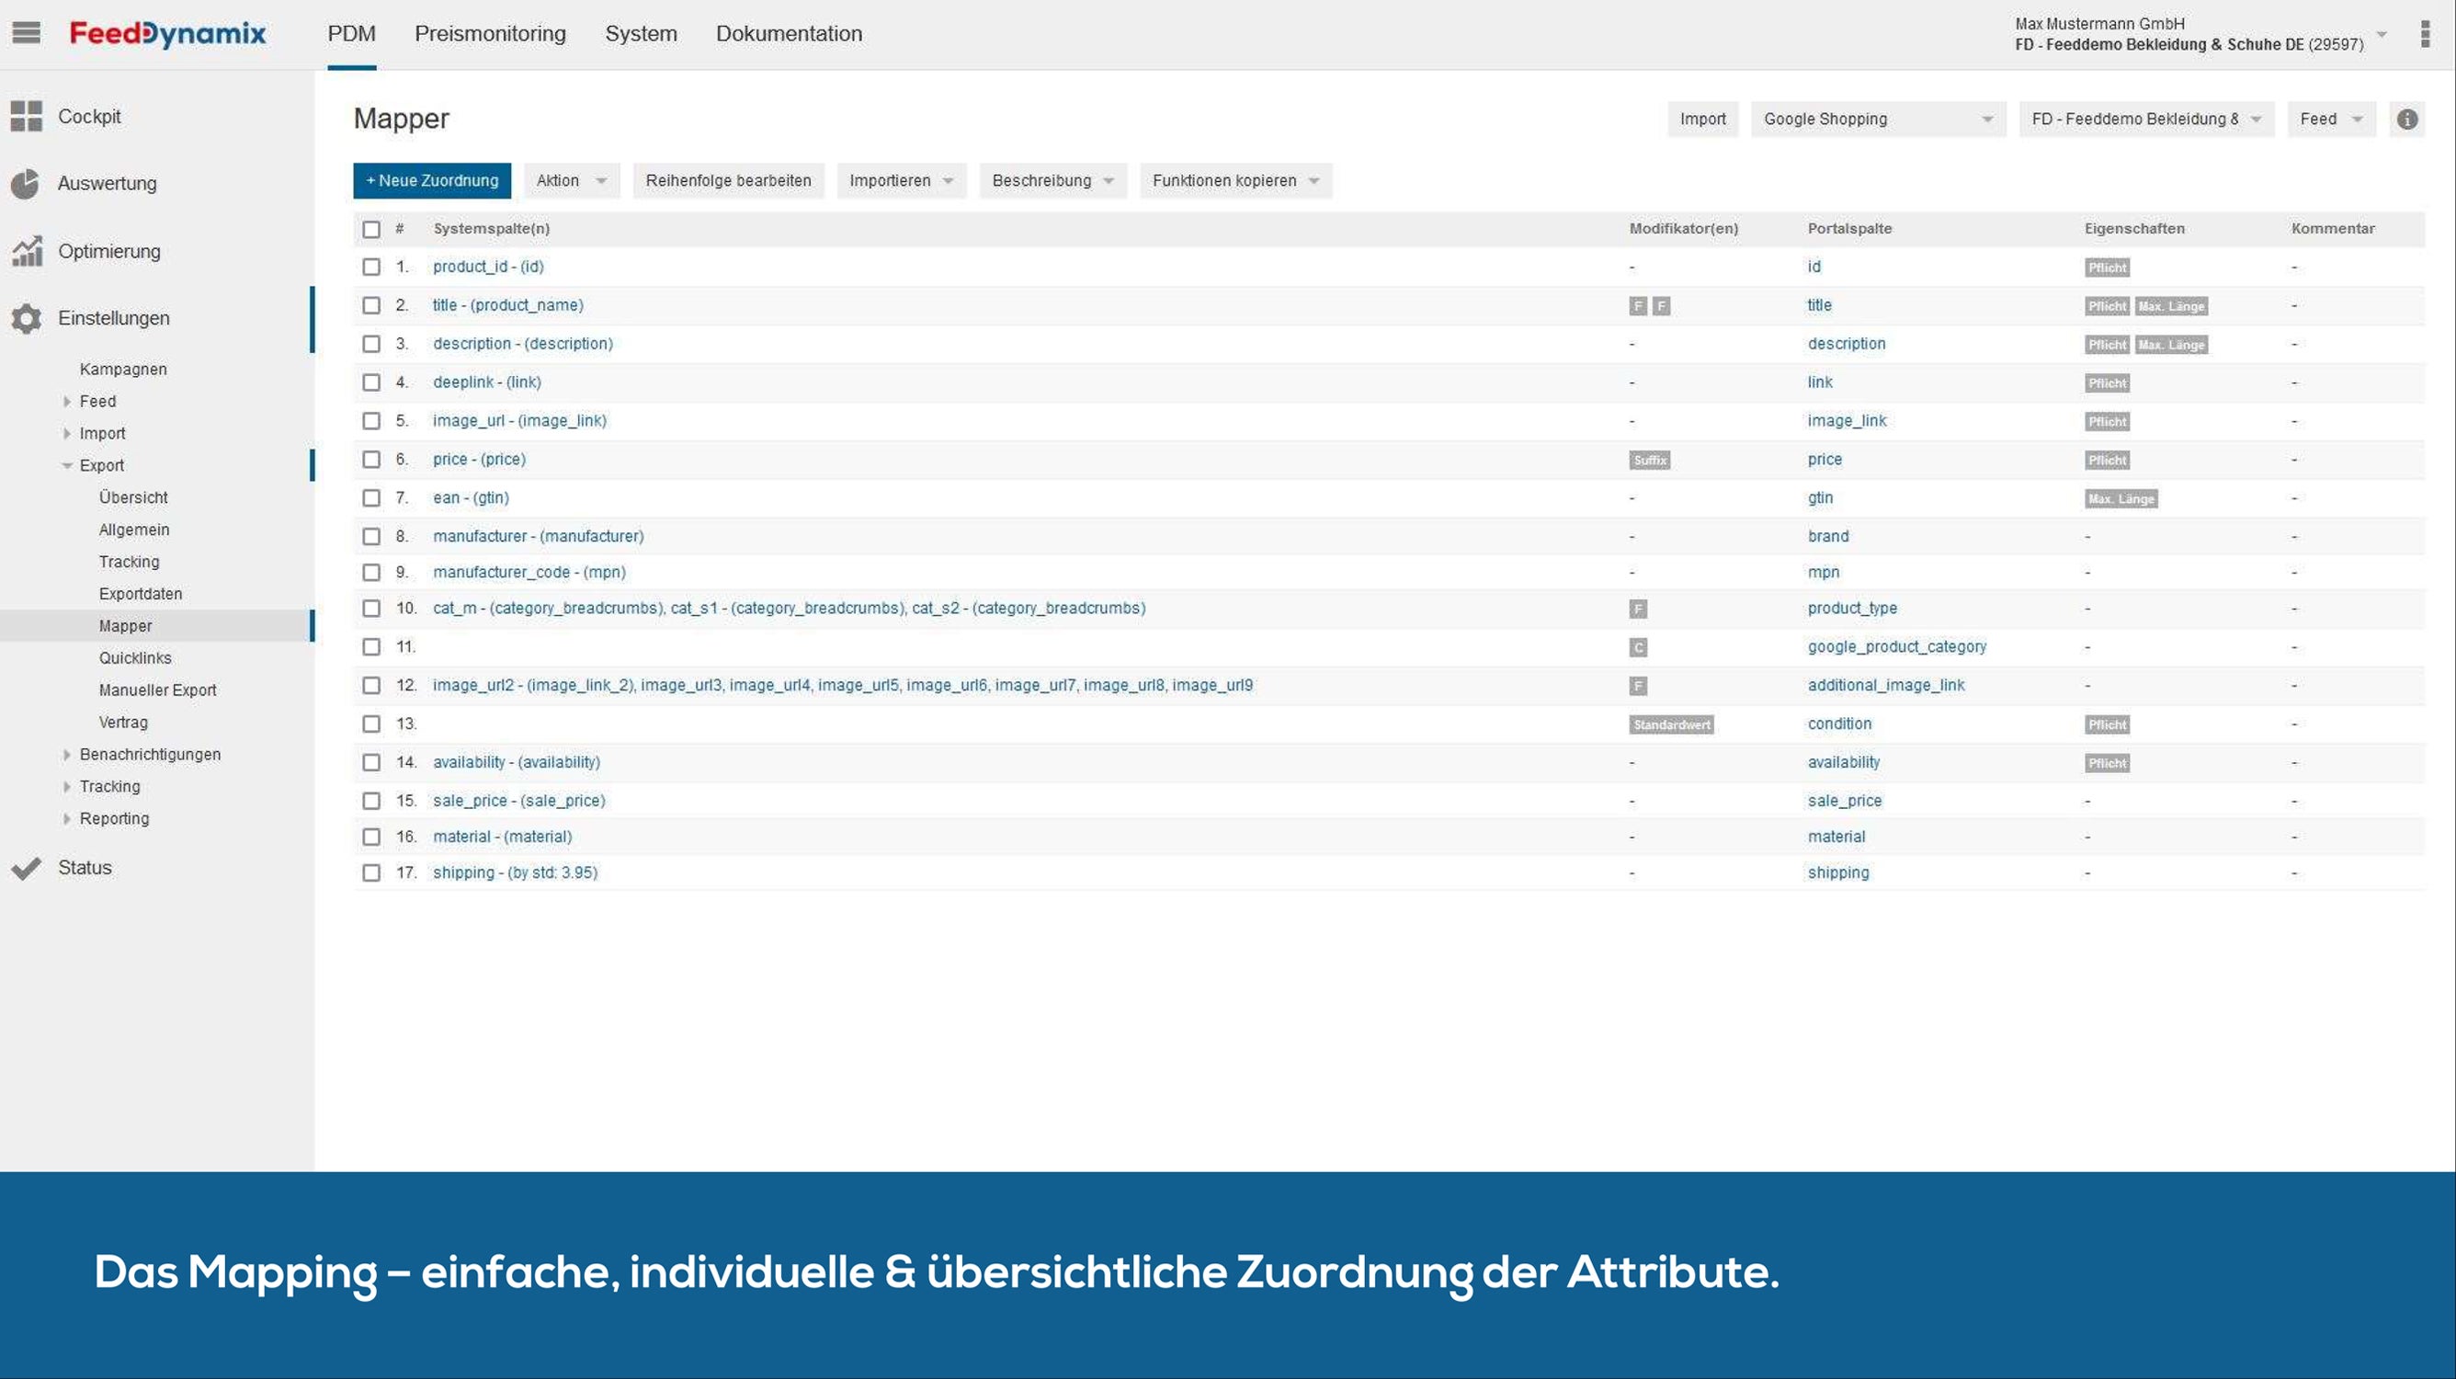Open the vertical three-dots menu
This screenshot has width=2456, height=1379.
click(2425, 34)
